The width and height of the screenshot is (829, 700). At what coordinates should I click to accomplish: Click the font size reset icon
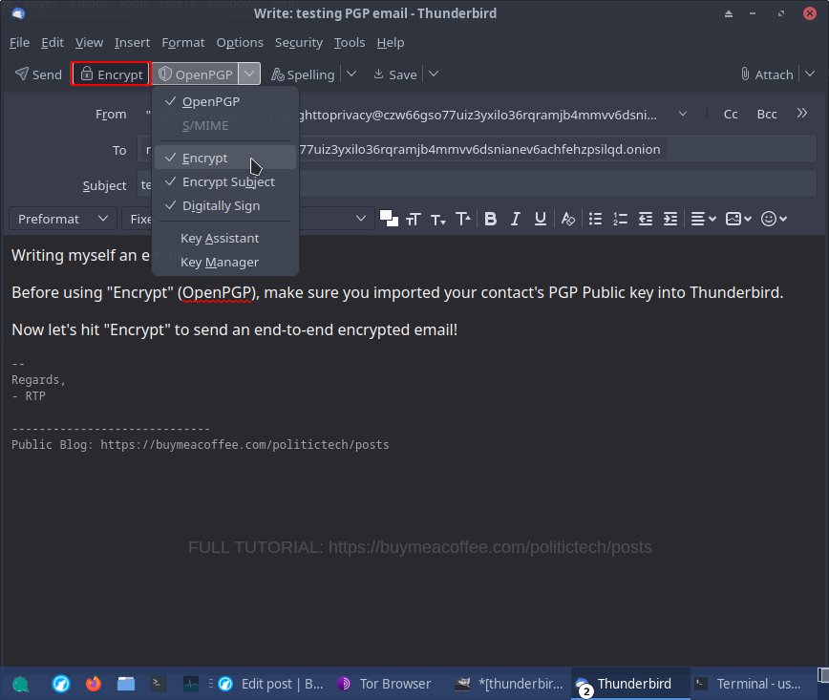[x=413, y=219]
